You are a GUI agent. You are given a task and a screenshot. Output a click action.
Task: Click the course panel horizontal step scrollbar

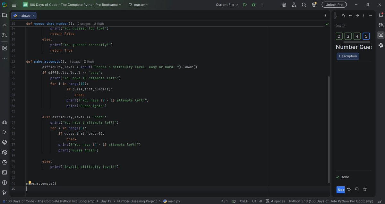coord(356,42)
